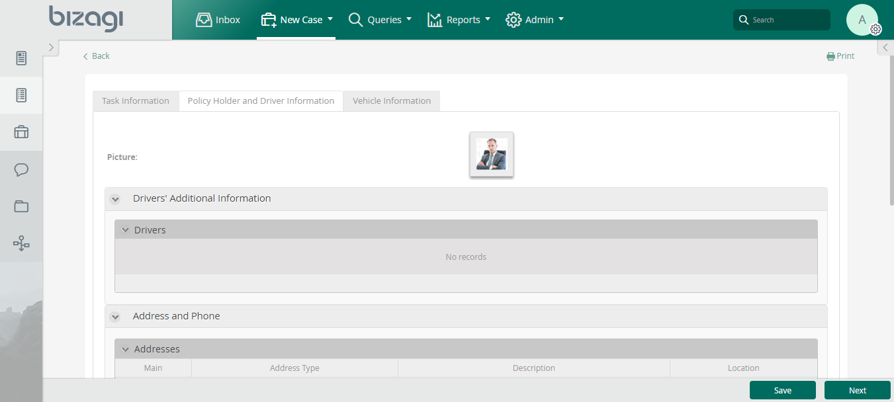Open the Admin menu

(535, 20)
